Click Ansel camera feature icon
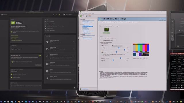The height and width of the screenshot is (103, 184). click(47, 71)
